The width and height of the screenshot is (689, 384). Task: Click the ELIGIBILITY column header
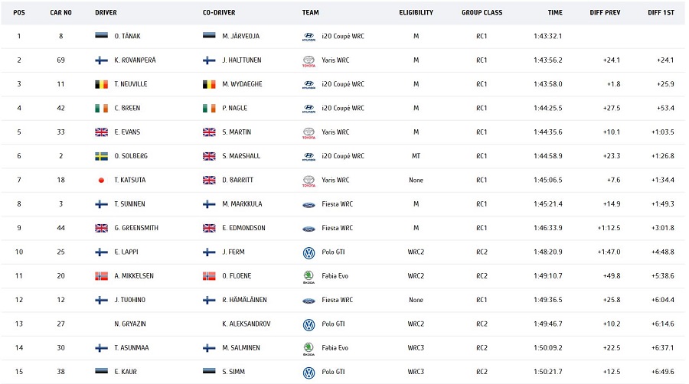(x=416, y=12)
